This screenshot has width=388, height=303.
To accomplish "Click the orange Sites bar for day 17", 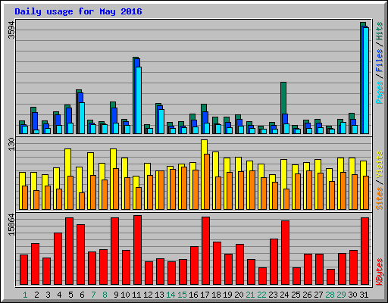I will pyautogui.click(x=207, y=182).
